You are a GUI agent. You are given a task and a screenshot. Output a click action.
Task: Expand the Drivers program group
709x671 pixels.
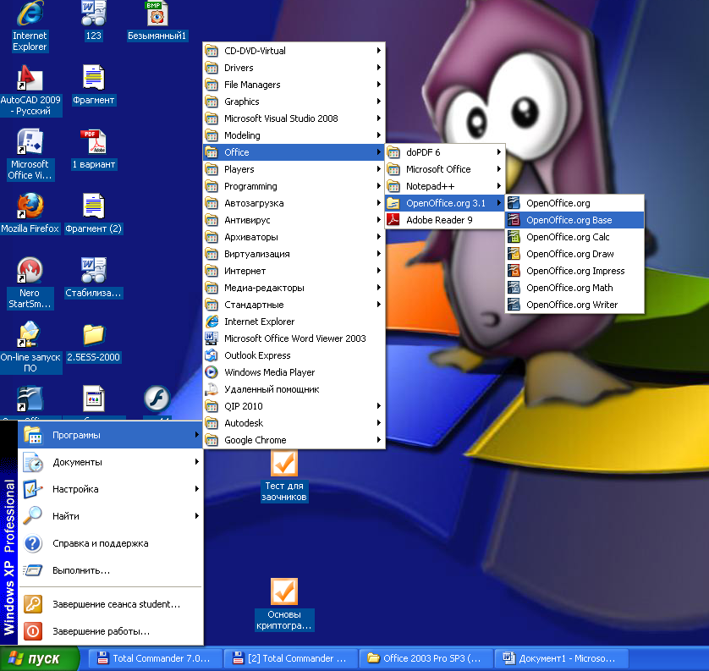click(x=294, y=68)
